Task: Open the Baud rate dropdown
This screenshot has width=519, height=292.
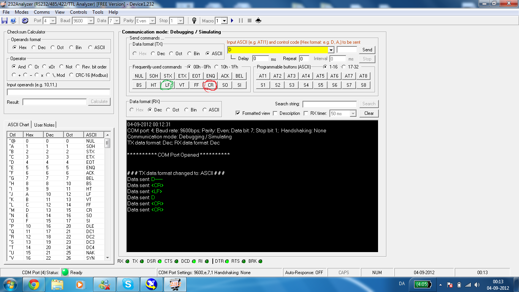Action: (x=91, y=21)
